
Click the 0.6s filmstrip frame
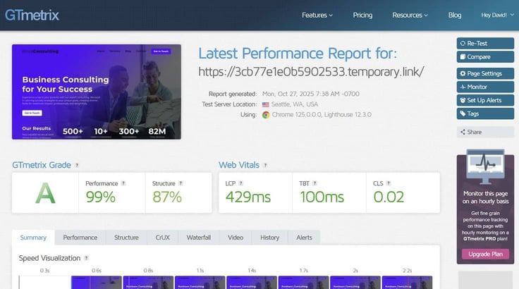click(97, 283)
